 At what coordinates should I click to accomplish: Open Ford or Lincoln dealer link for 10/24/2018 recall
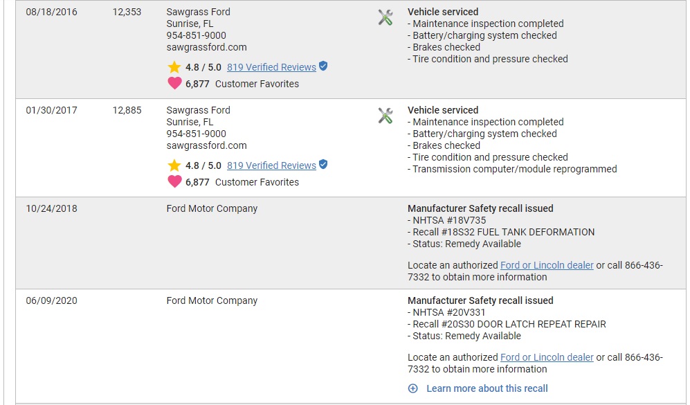click(x=547, y=265)
